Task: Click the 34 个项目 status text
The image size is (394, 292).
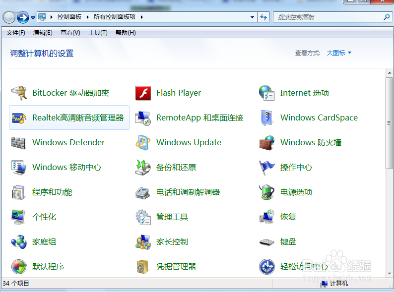Action: (x=16, y=284)
